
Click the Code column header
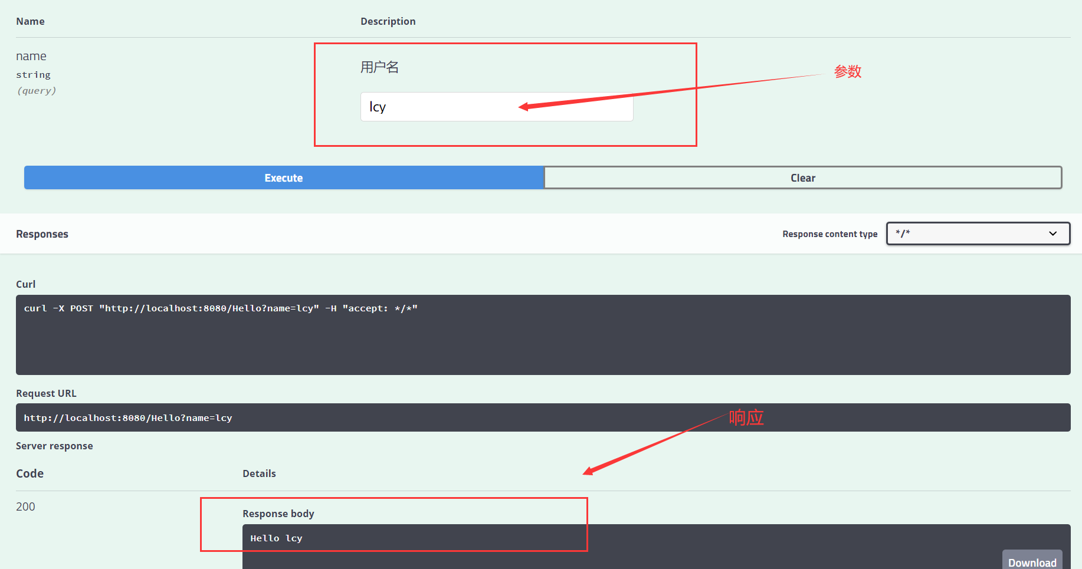click(29, 473)
